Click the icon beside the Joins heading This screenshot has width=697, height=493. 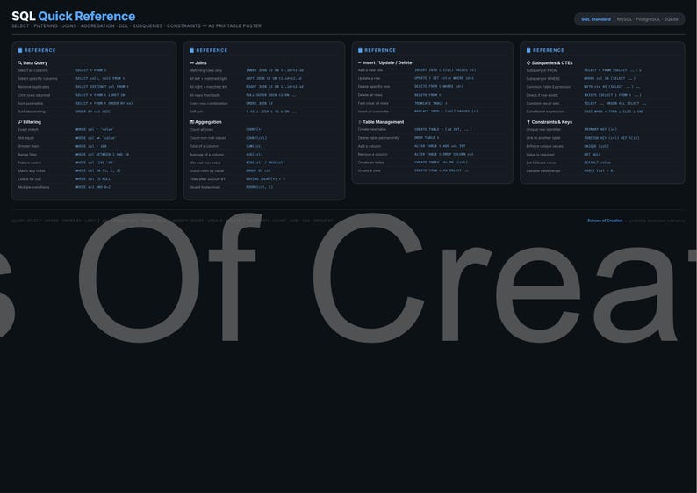pos(191,62)
